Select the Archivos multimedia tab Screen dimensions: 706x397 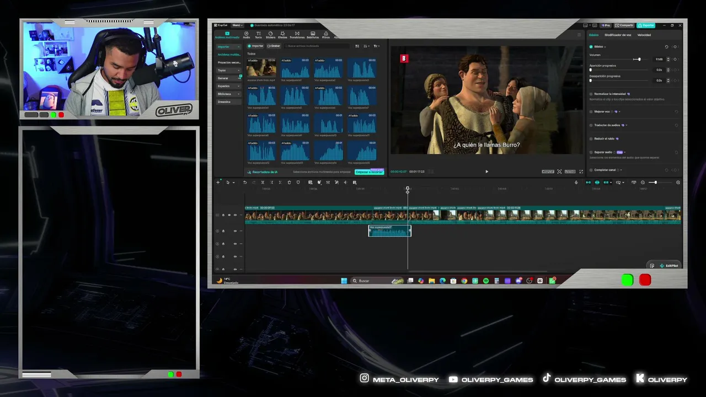coord(227,35)
